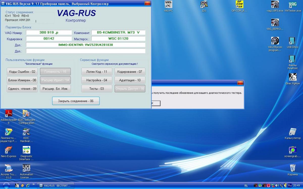Open VAG EEprom programmer icon

tap(275, 44)
